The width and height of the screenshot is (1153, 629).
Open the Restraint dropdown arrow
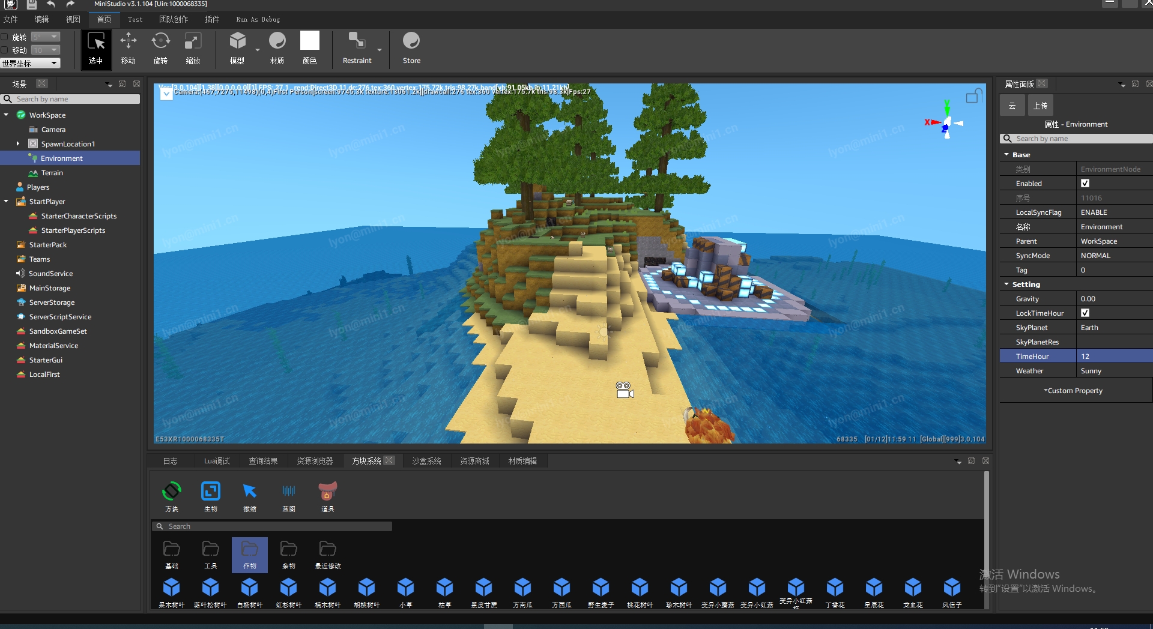(x=380, y=50)
